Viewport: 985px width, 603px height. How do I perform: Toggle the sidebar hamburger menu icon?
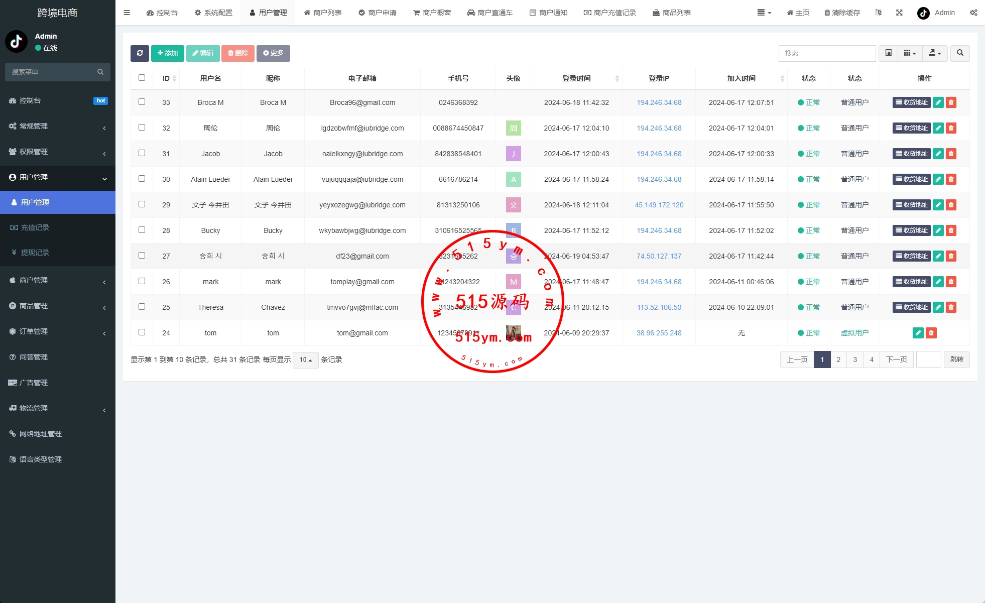[127, 13]
